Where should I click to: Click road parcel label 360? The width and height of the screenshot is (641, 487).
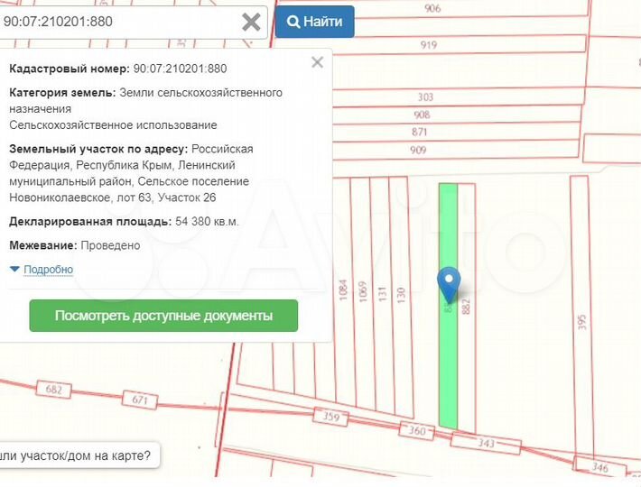pos(417,431)
